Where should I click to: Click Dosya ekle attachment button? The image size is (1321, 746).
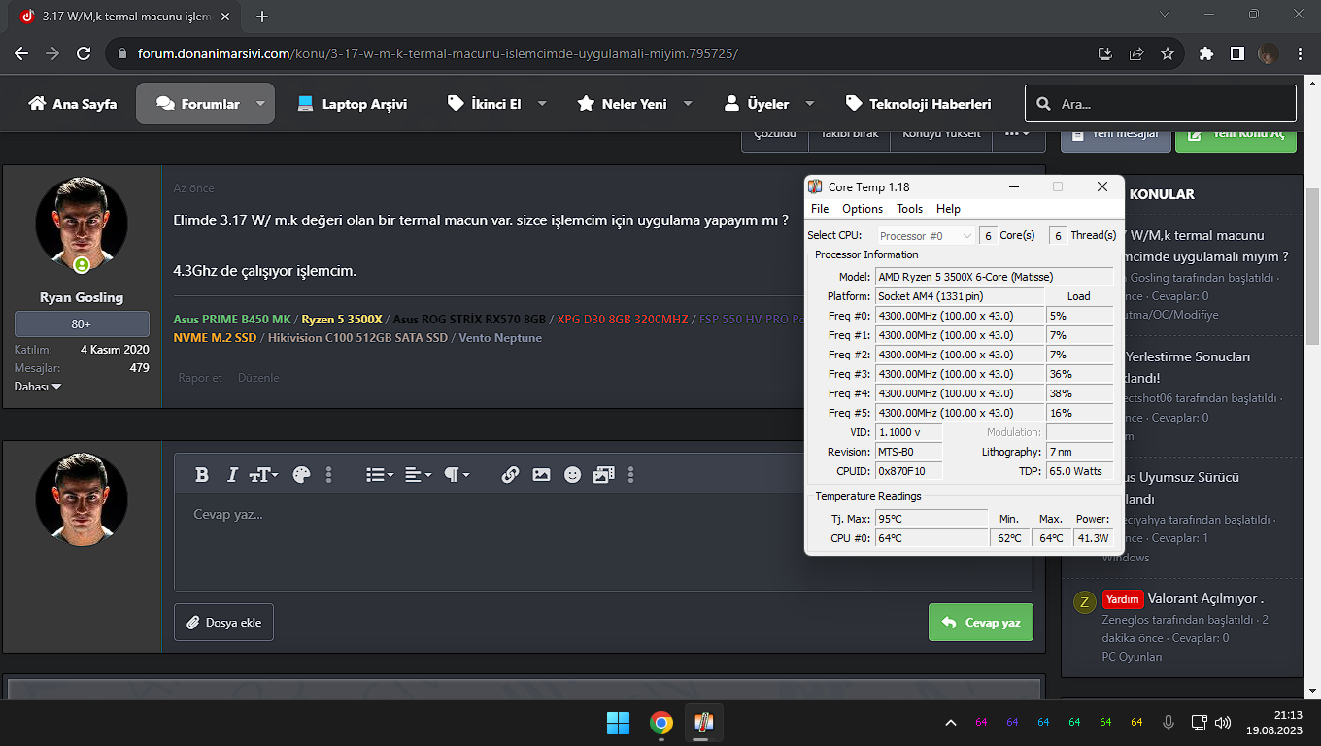coord(223,623)
